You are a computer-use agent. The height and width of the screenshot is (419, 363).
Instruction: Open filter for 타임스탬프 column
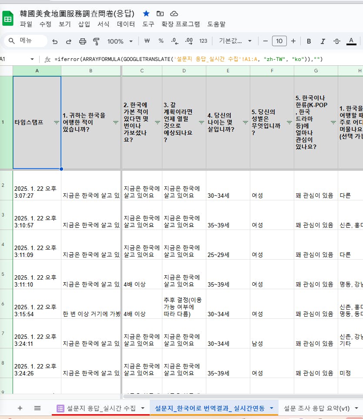(56, 122)
